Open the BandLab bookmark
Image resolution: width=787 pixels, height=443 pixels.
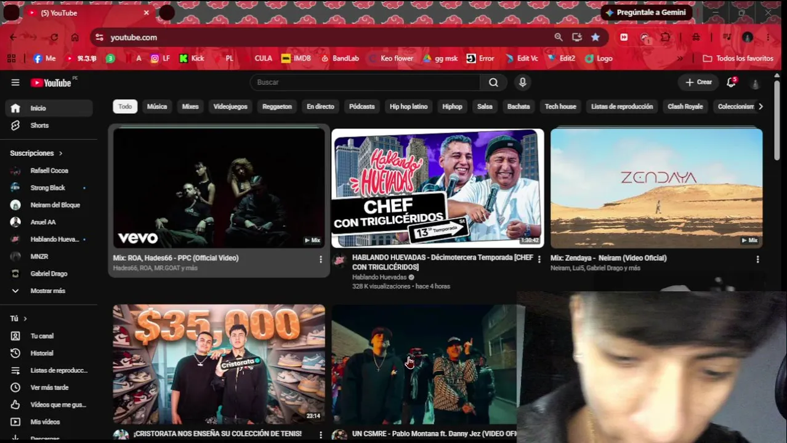pyautogui.click(x=339, y=58)
